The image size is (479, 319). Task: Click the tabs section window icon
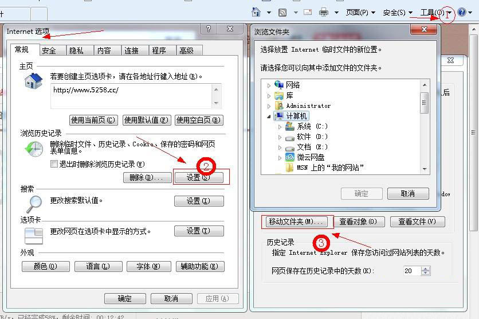[x=34, y=236]
